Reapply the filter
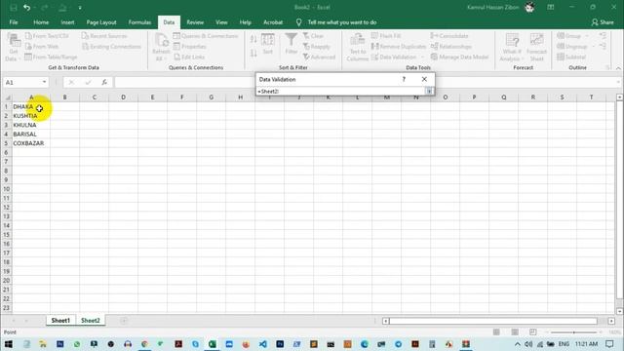The image size is (624, 351). (x=317, y=47)
